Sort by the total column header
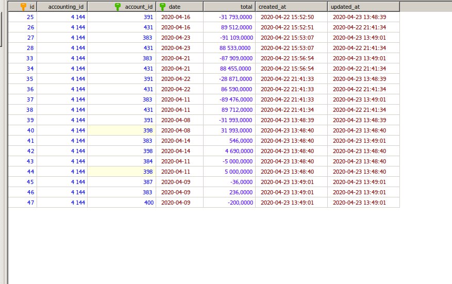This screenshot has width=452, height=284. [229, 7]
